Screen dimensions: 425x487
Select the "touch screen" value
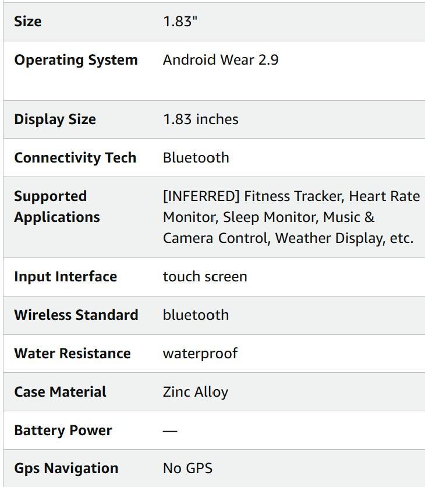click(205, 277)
